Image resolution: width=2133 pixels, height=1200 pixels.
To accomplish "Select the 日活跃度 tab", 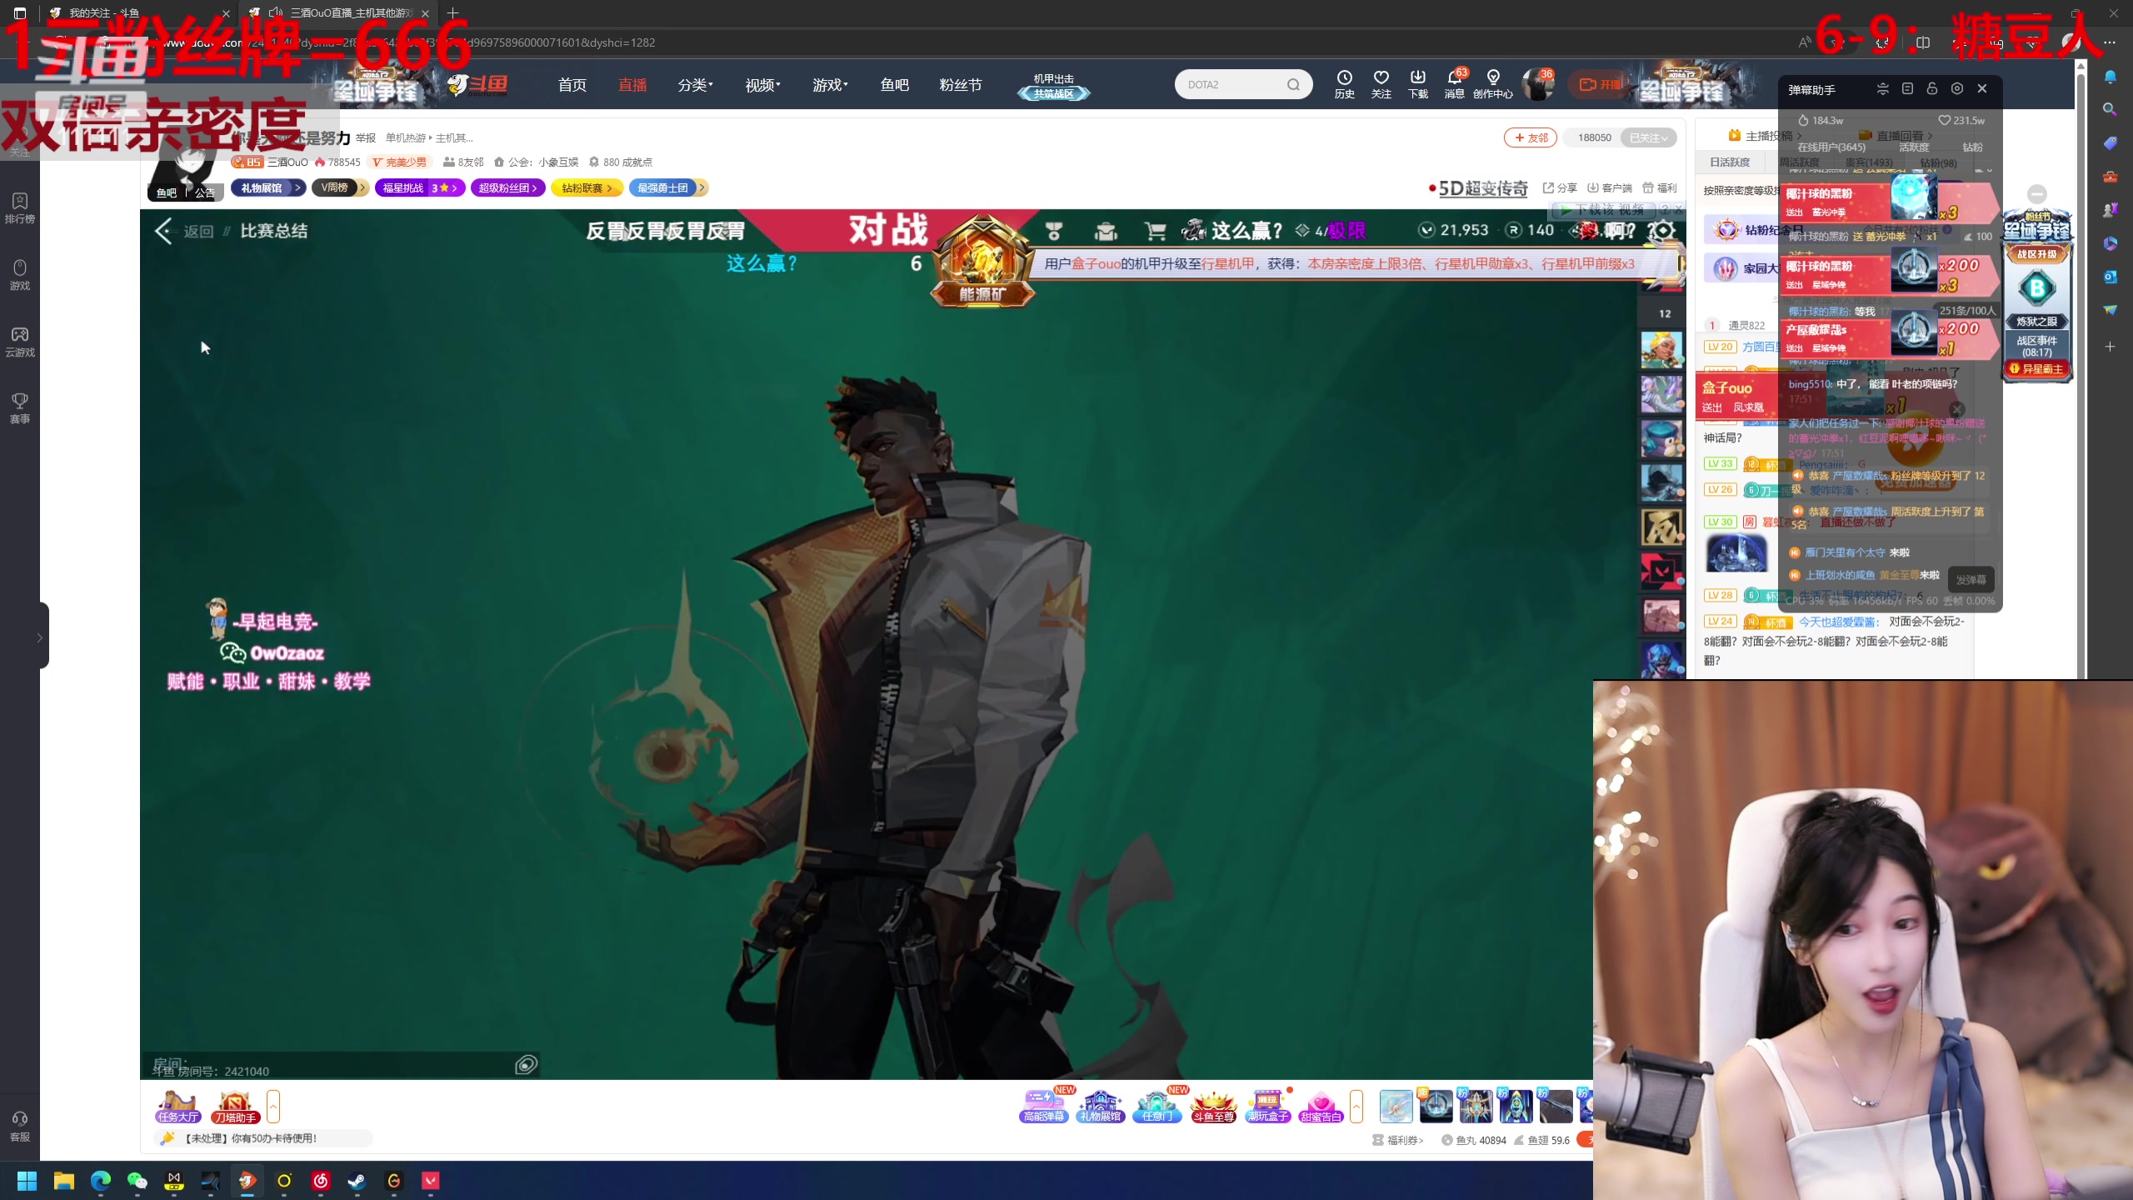I will 1730,162.
